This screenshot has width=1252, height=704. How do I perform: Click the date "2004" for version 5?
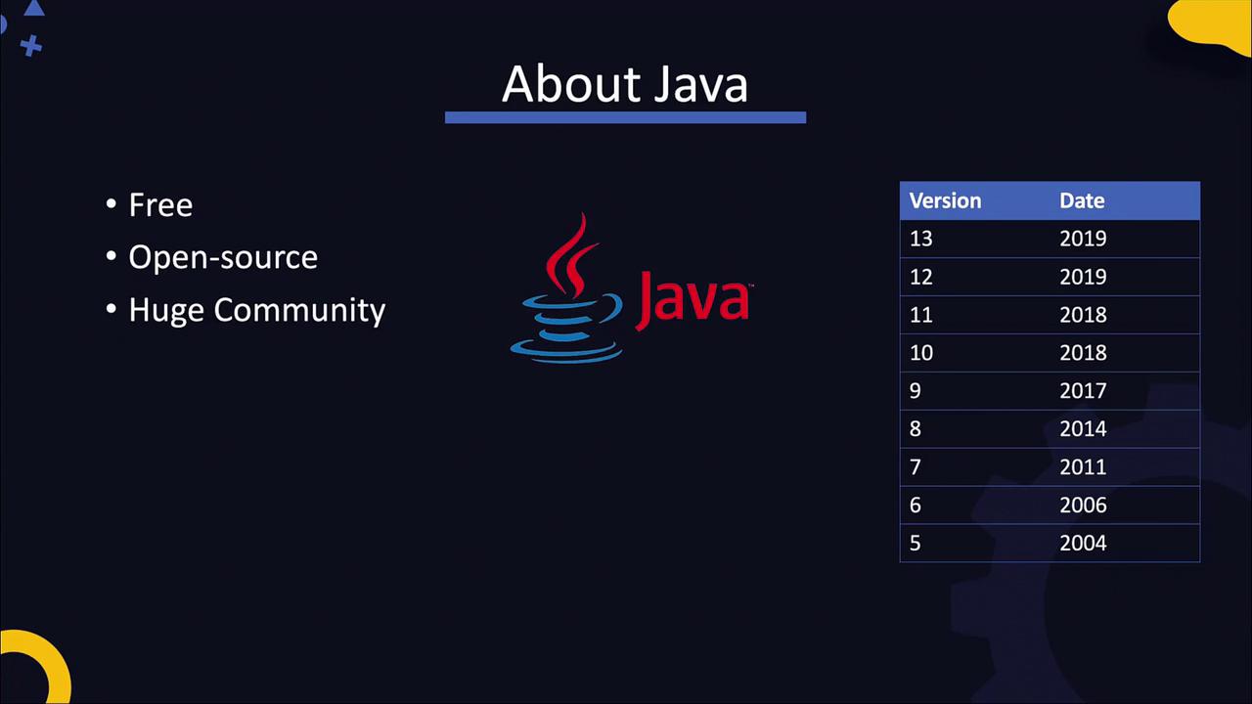[x=1083, y=544]
